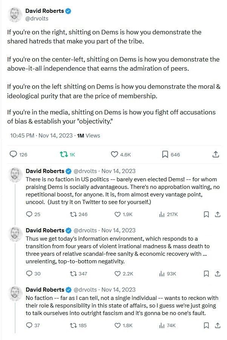
Task: Open the @drvolts handle link in header
Action: [x=37, y=18]
